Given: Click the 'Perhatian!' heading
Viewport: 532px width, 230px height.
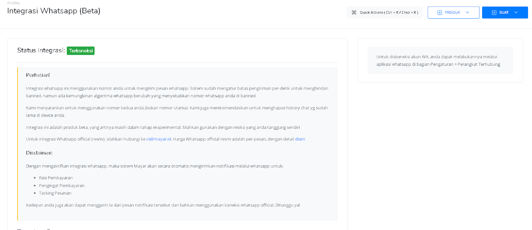Looking at the screenshot, I should 38,75.
